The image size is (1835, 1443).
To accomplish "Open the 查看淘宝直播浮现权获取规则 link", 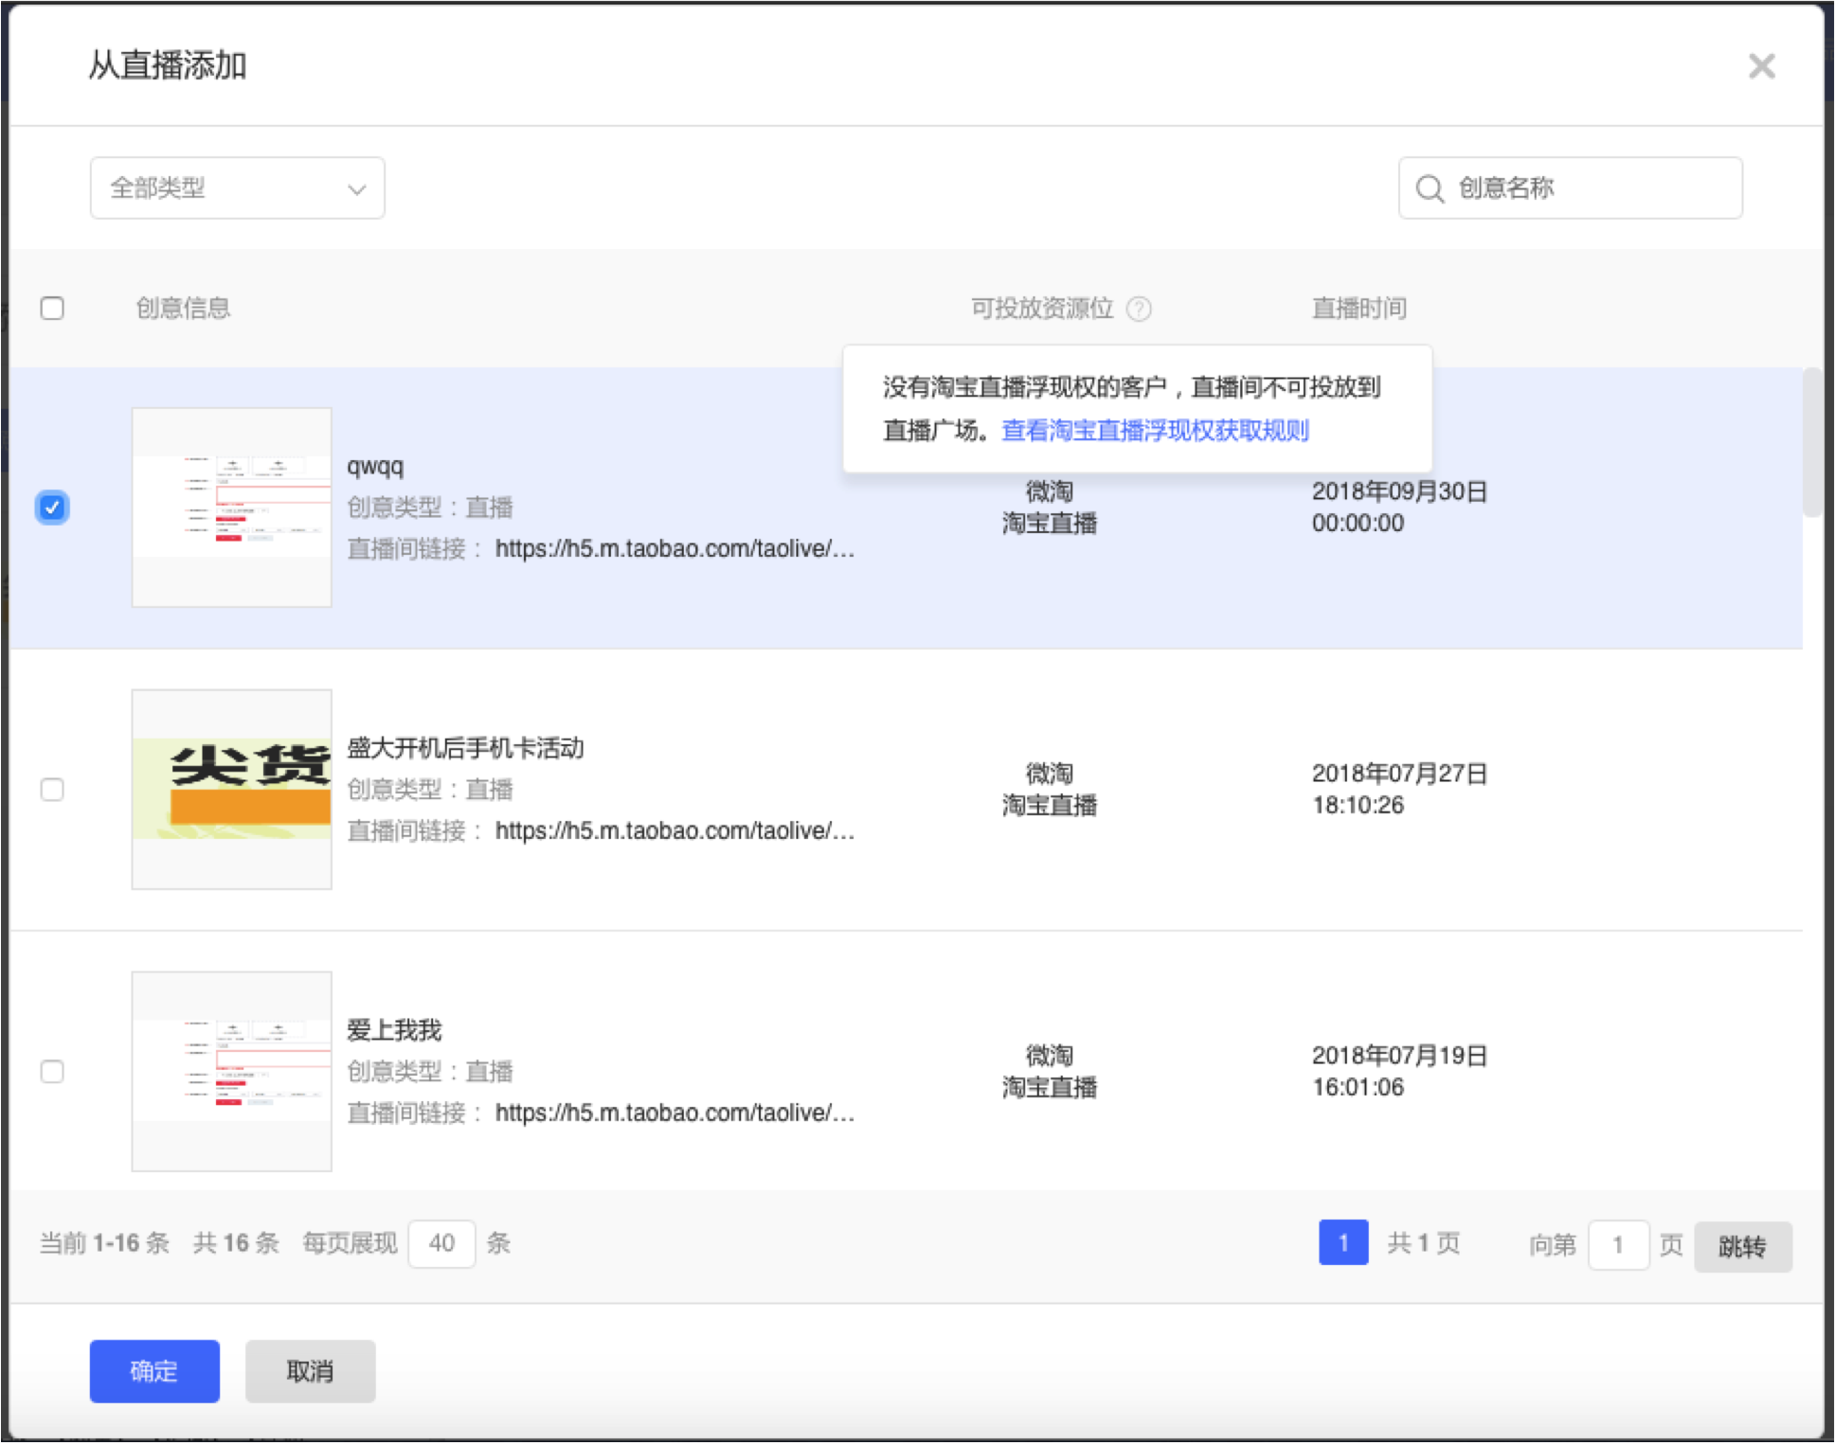I will tap(1155, 431).
